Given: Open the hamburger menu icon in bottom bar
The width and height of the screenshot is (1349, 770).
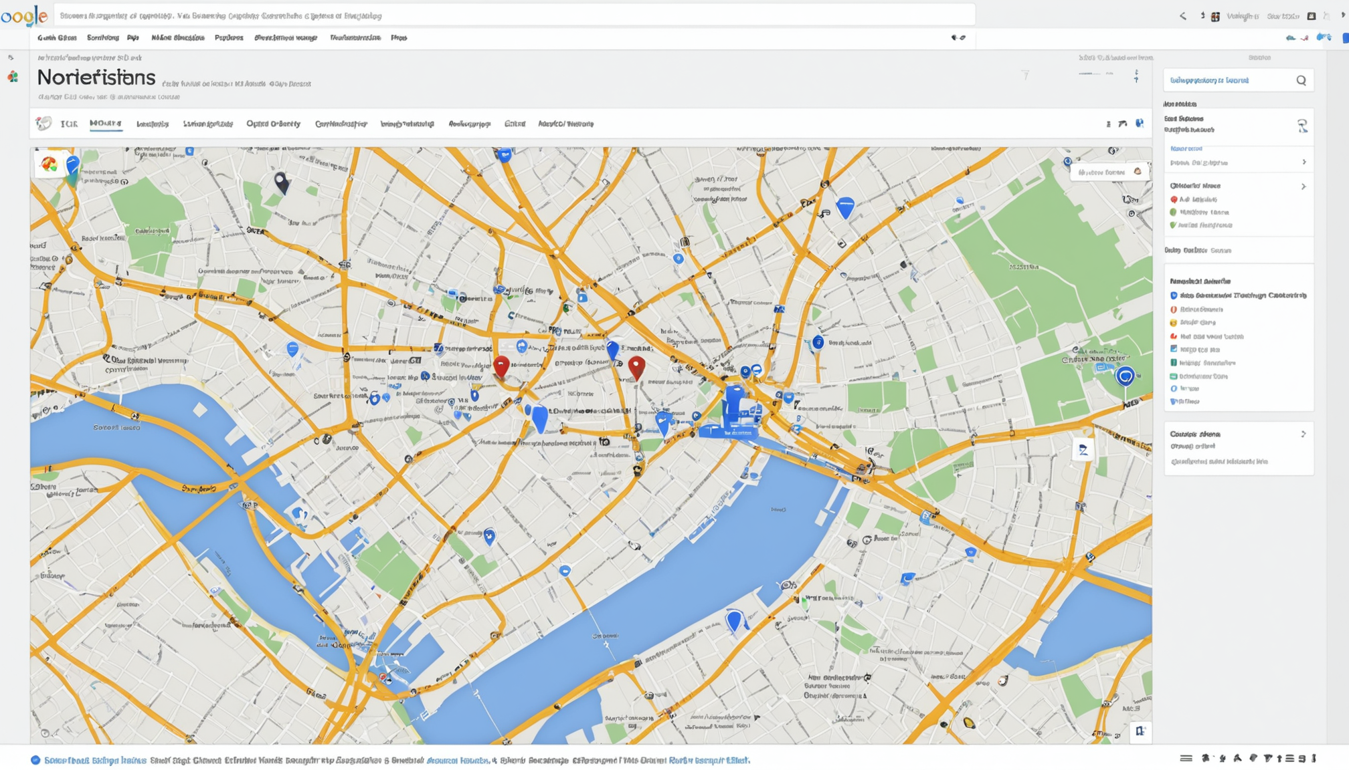Looking at the screenshot, I should tap(1186, 758).
